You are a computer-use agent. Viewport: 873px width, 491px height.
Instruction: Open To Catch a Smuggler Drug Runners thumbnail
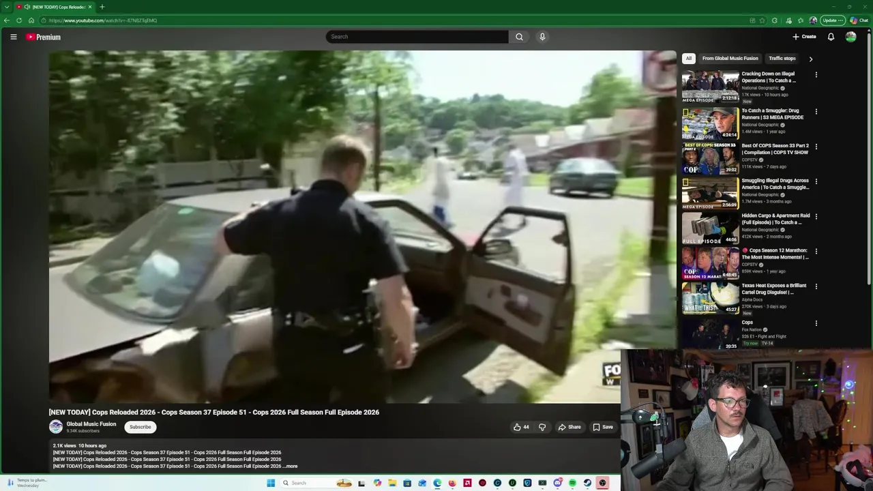[x=710, y=123]
